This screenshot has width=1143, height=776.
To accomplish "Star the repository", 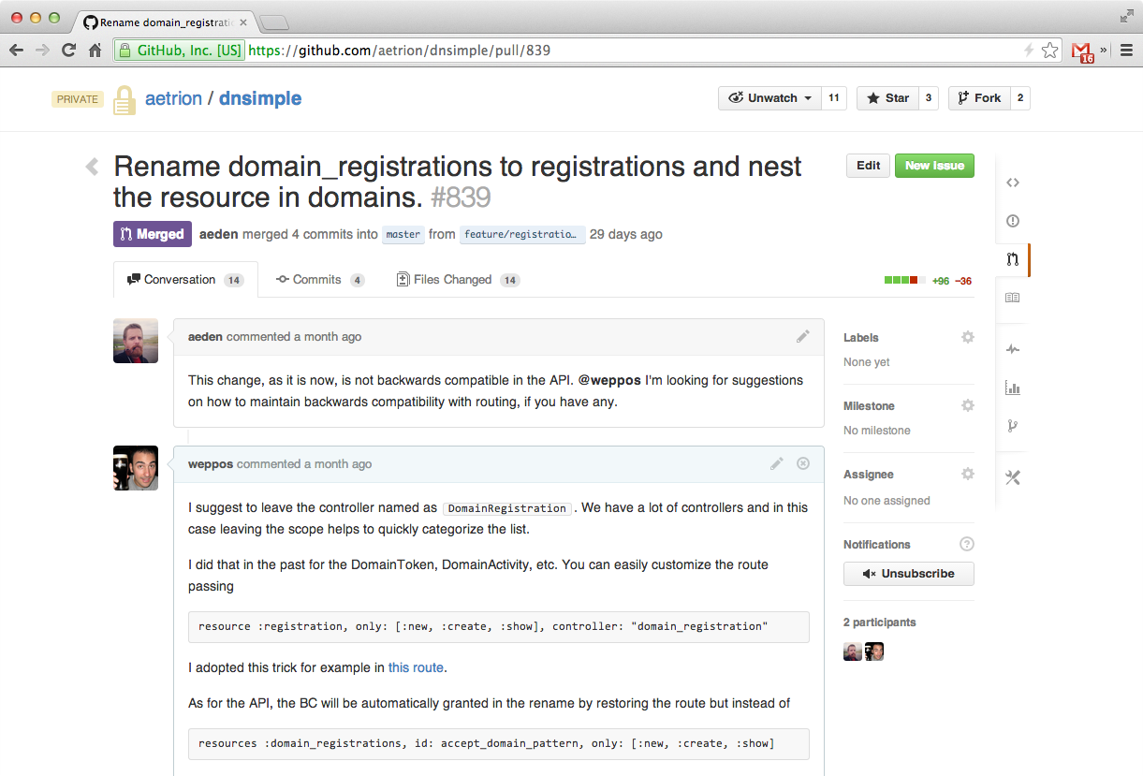I will (887, 98).
